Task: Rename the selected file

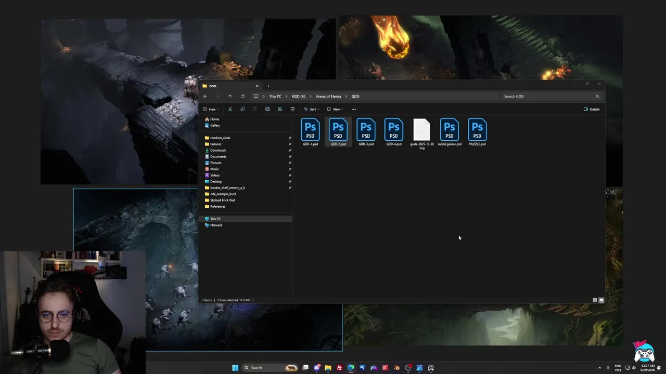Action: pyautogui.click(x=267, y=109)
